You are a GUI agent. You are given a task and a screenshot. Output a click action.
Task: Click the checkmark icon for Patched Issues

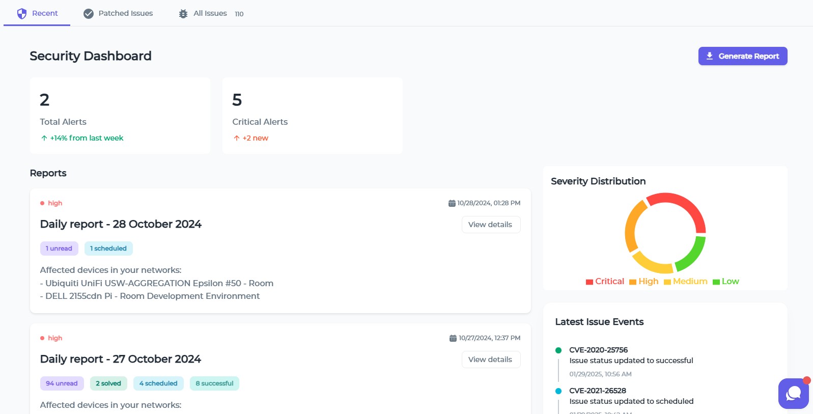(x=89, y=14)
